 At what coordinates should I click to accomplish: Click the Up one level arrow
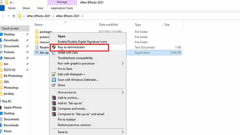[x=14, y=16]
